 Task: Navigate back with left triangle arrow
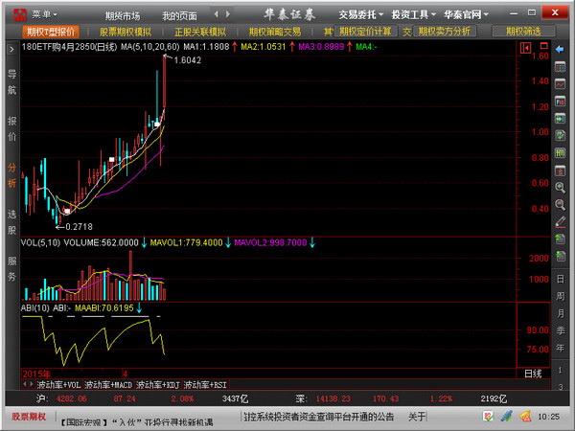(x=217, y=14)
